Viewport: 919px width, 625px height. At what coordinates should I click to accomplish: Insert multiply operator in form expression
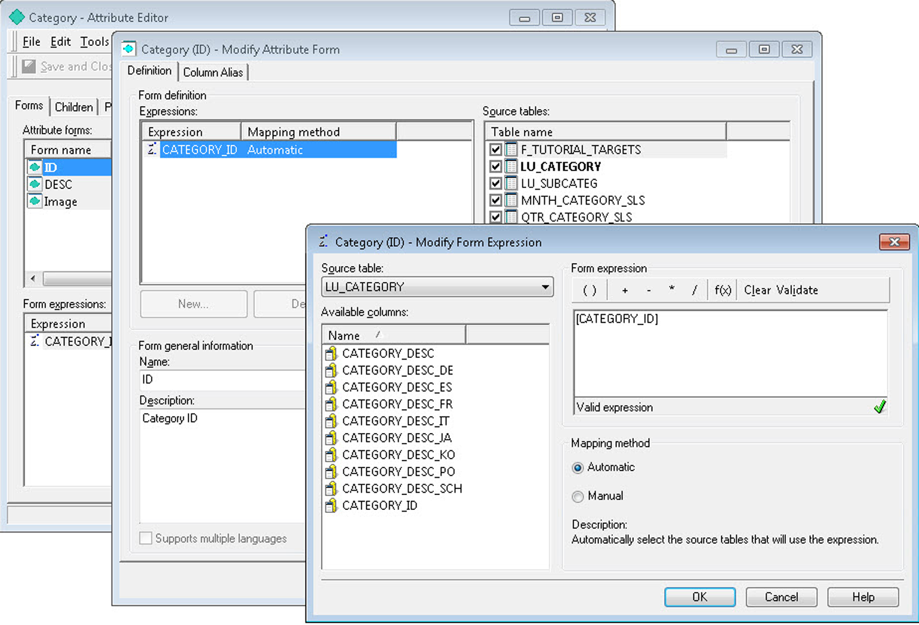671,290
